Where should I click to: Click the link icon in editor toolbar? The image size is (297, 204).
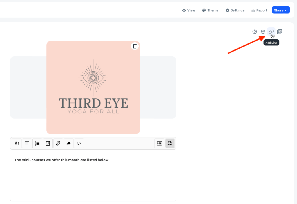coord(58,143)
